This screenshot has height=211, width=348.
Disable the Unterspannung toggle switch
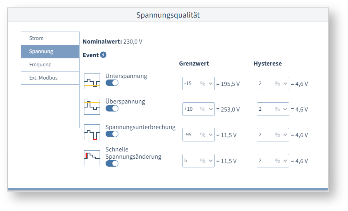point(112,83)
